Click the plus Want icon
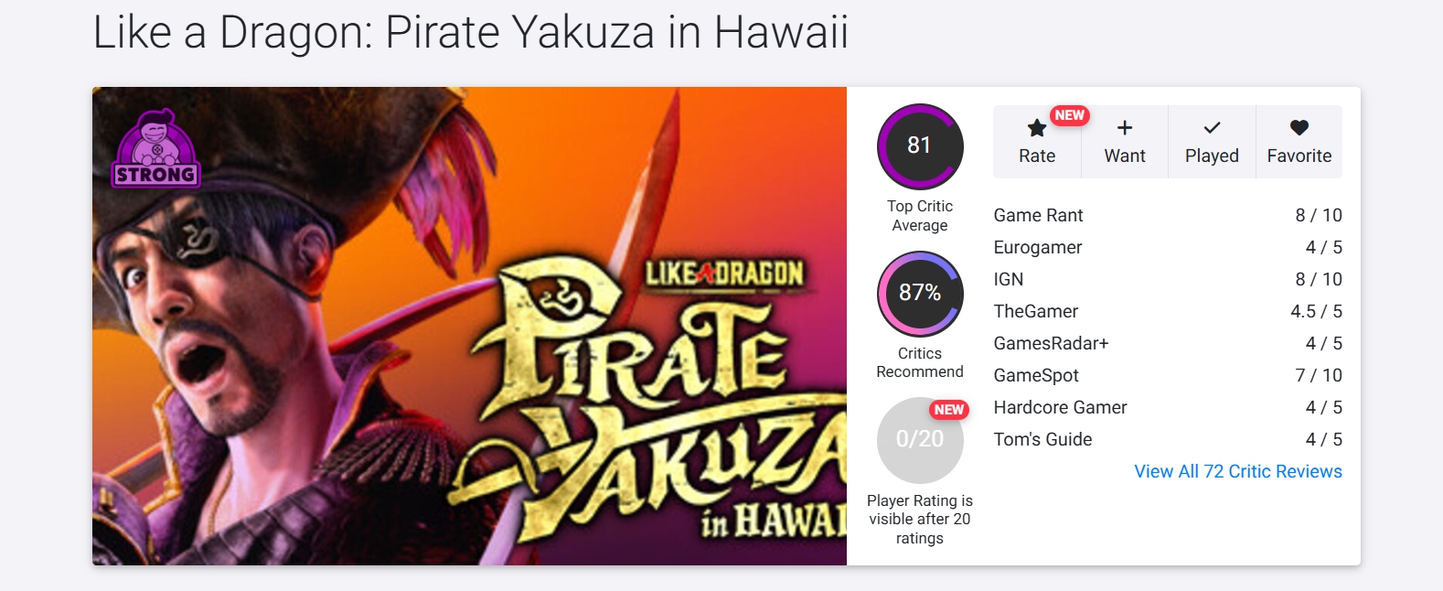 click(1125, 128)
